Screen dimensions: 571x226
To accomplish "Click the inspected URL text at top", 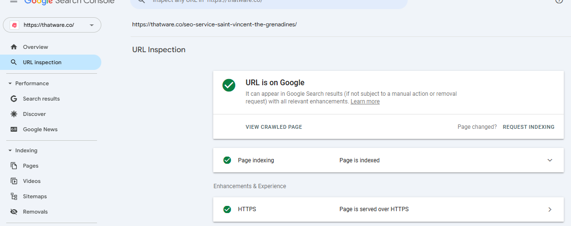I will click(215, 25).
